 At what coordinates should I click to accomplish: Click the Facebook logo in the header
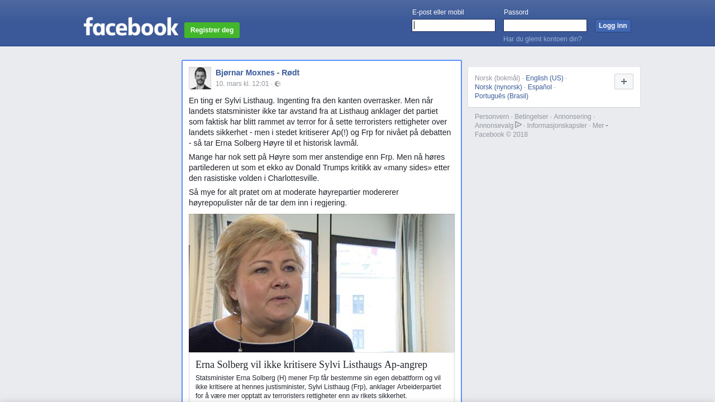click(131, 26)
